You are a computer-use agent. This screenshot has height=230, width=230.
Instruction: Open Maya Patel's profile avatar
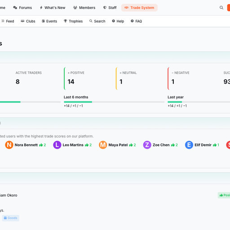103,145
